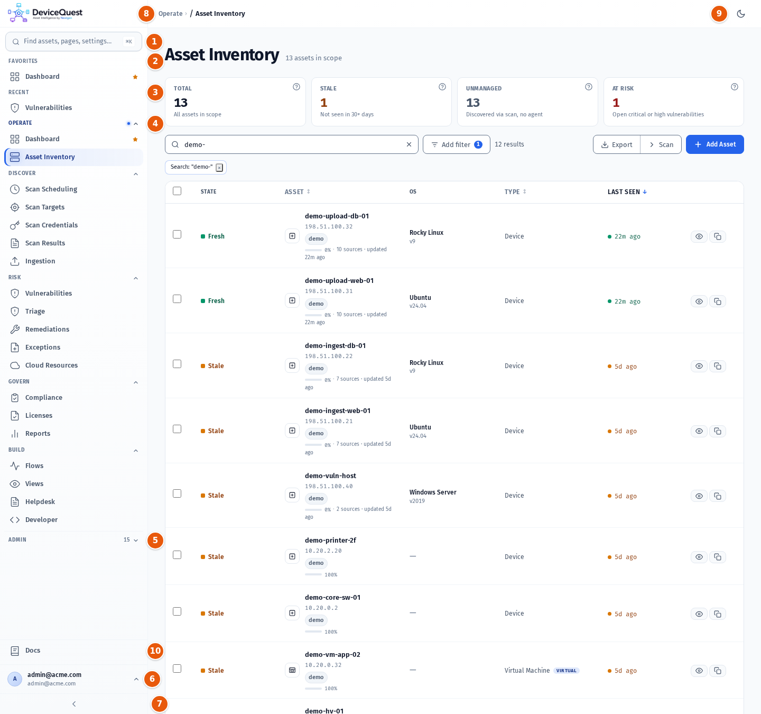Click the Flows activity icon
This screenshot has width=761, height=714.
point(15,466)
